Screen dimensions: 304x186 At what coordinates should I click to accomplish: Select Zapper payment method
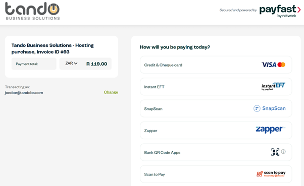click(216, 131)
